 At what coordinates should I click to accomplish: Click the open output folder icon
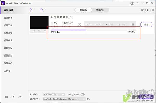[x=88, y=99]
